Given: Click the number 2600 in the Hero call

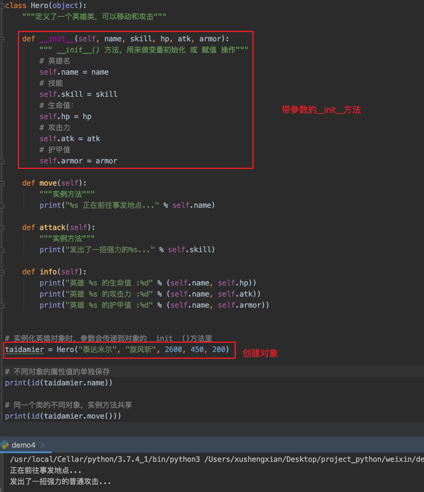Looking at the screenshot, I should (173, 350).
